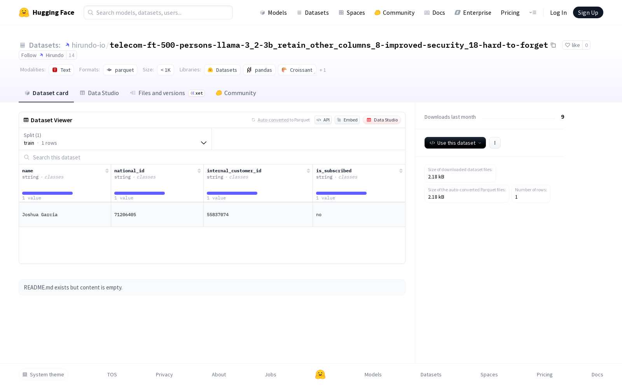Like this dataset with heart button
The width and height of the screenshot is (622, 388).
pos(572,45)
